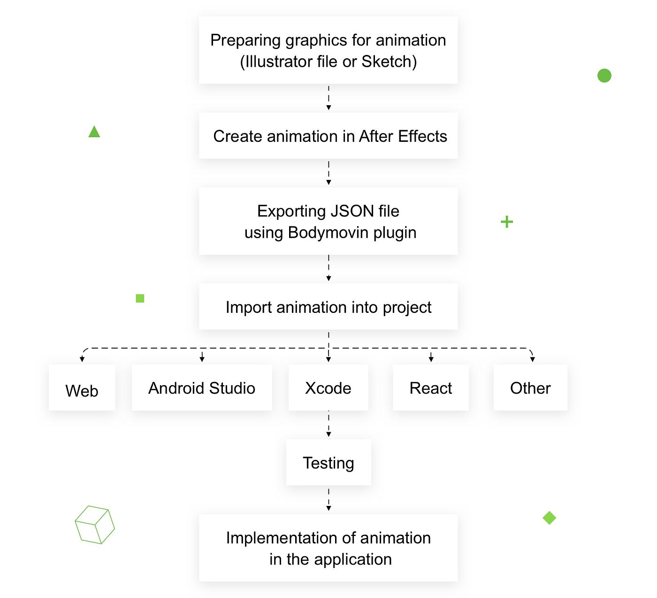Select the Xcode box
Image resolution: width=657 pixels, height=598 pixels.
coord(328,388)
